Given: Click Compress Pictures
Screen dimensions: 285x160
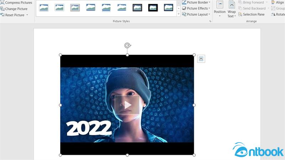Looking at the screenshot, I should (16, 2).
